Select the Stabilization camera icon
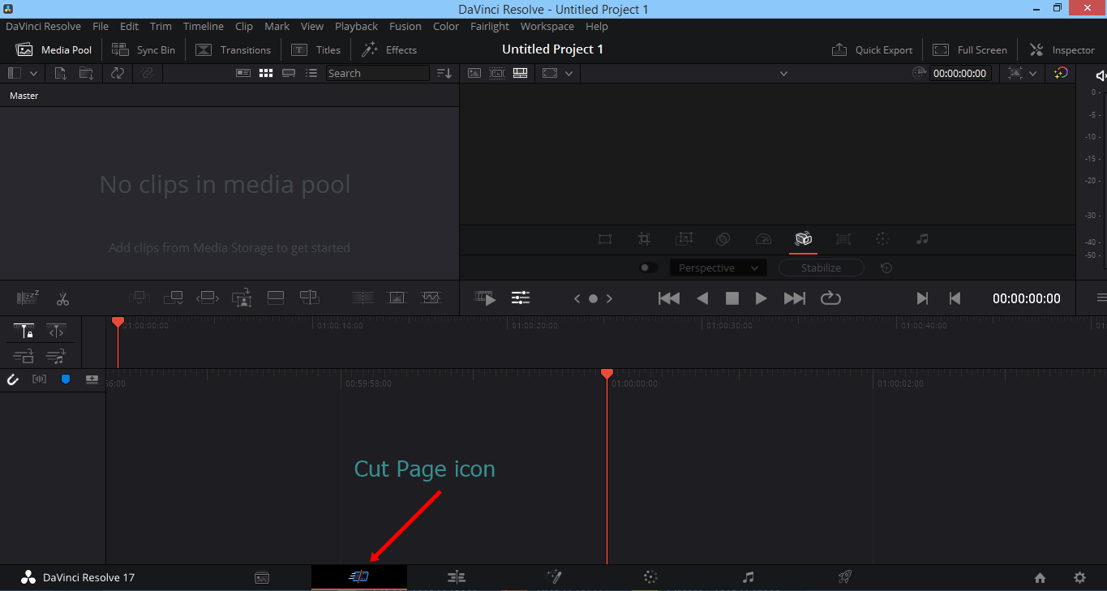 [x=804, y=239]
